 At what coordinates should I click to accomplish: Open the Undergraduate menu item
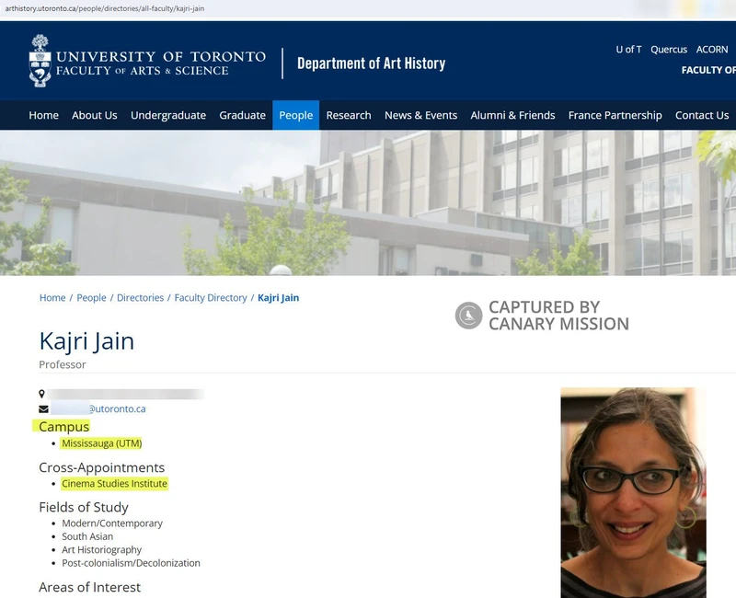[x=168, y=116]
